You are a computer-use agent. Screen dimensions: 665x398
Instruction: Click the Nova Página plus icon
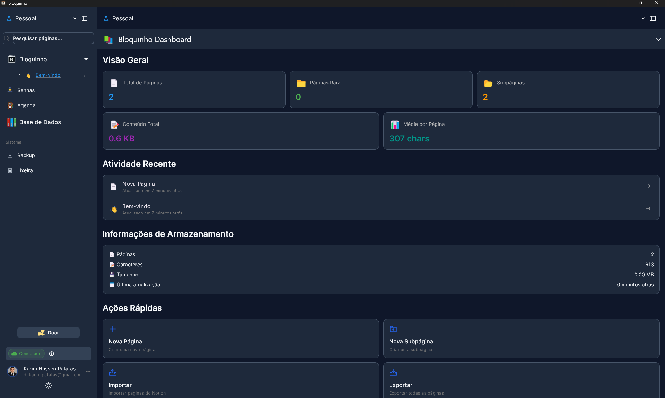click(113, 329)
